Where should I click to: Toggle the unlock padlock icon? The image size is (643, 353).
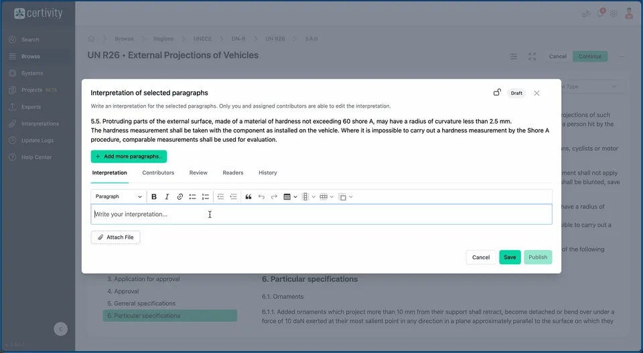(x=497, y=93)
